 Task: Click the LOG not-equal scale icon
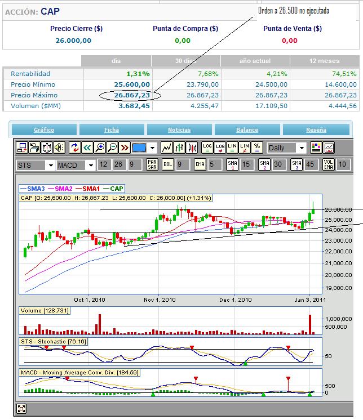click(x=220, y=148)
